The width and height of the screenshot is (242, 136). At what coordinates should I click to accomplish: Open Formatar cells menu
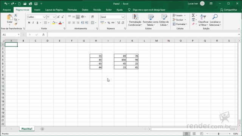(180, 24)
